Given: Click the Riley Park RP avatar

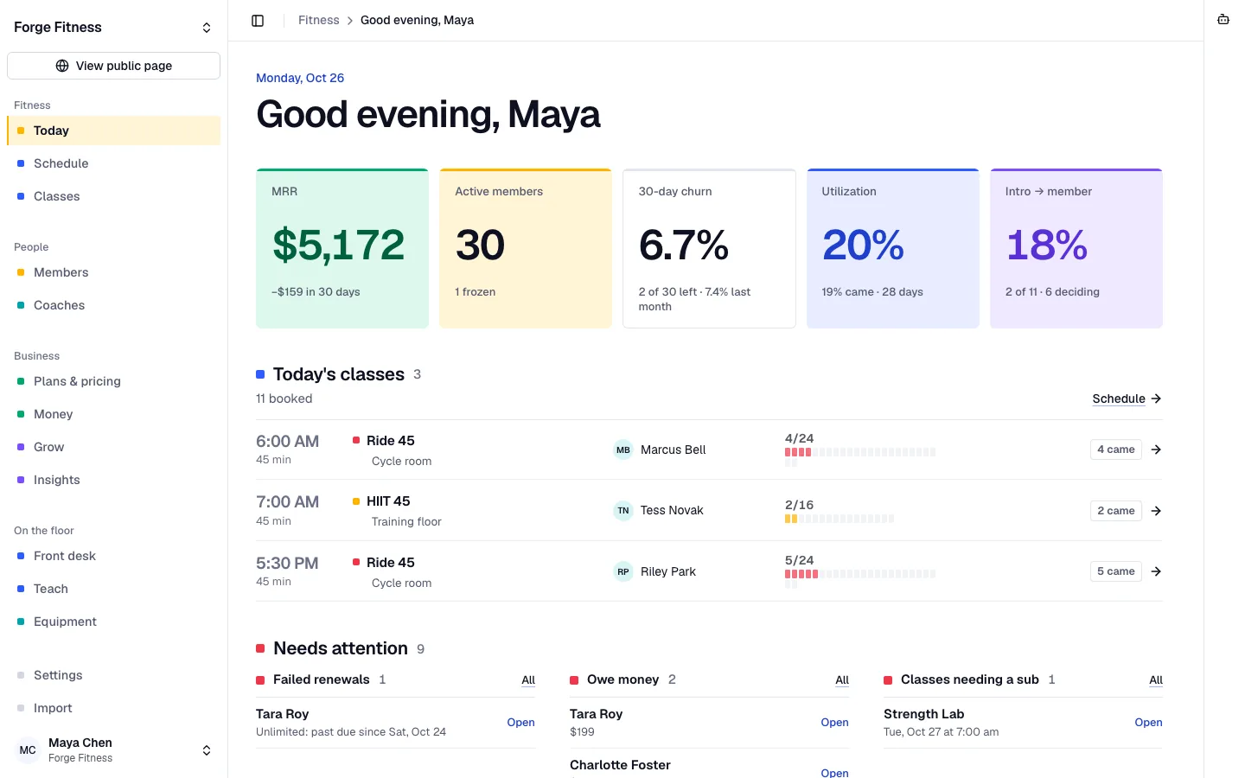Looking at the screenshot, I should point(623,571).
